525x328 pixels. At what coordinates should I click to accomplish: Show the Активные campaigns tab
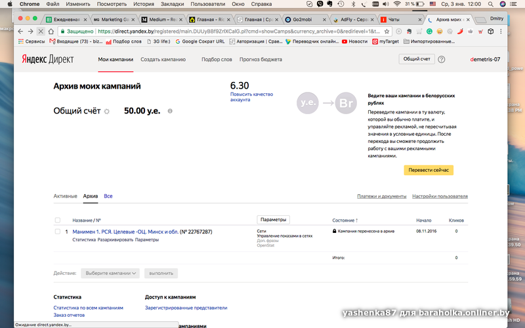(x=65, y=196)
